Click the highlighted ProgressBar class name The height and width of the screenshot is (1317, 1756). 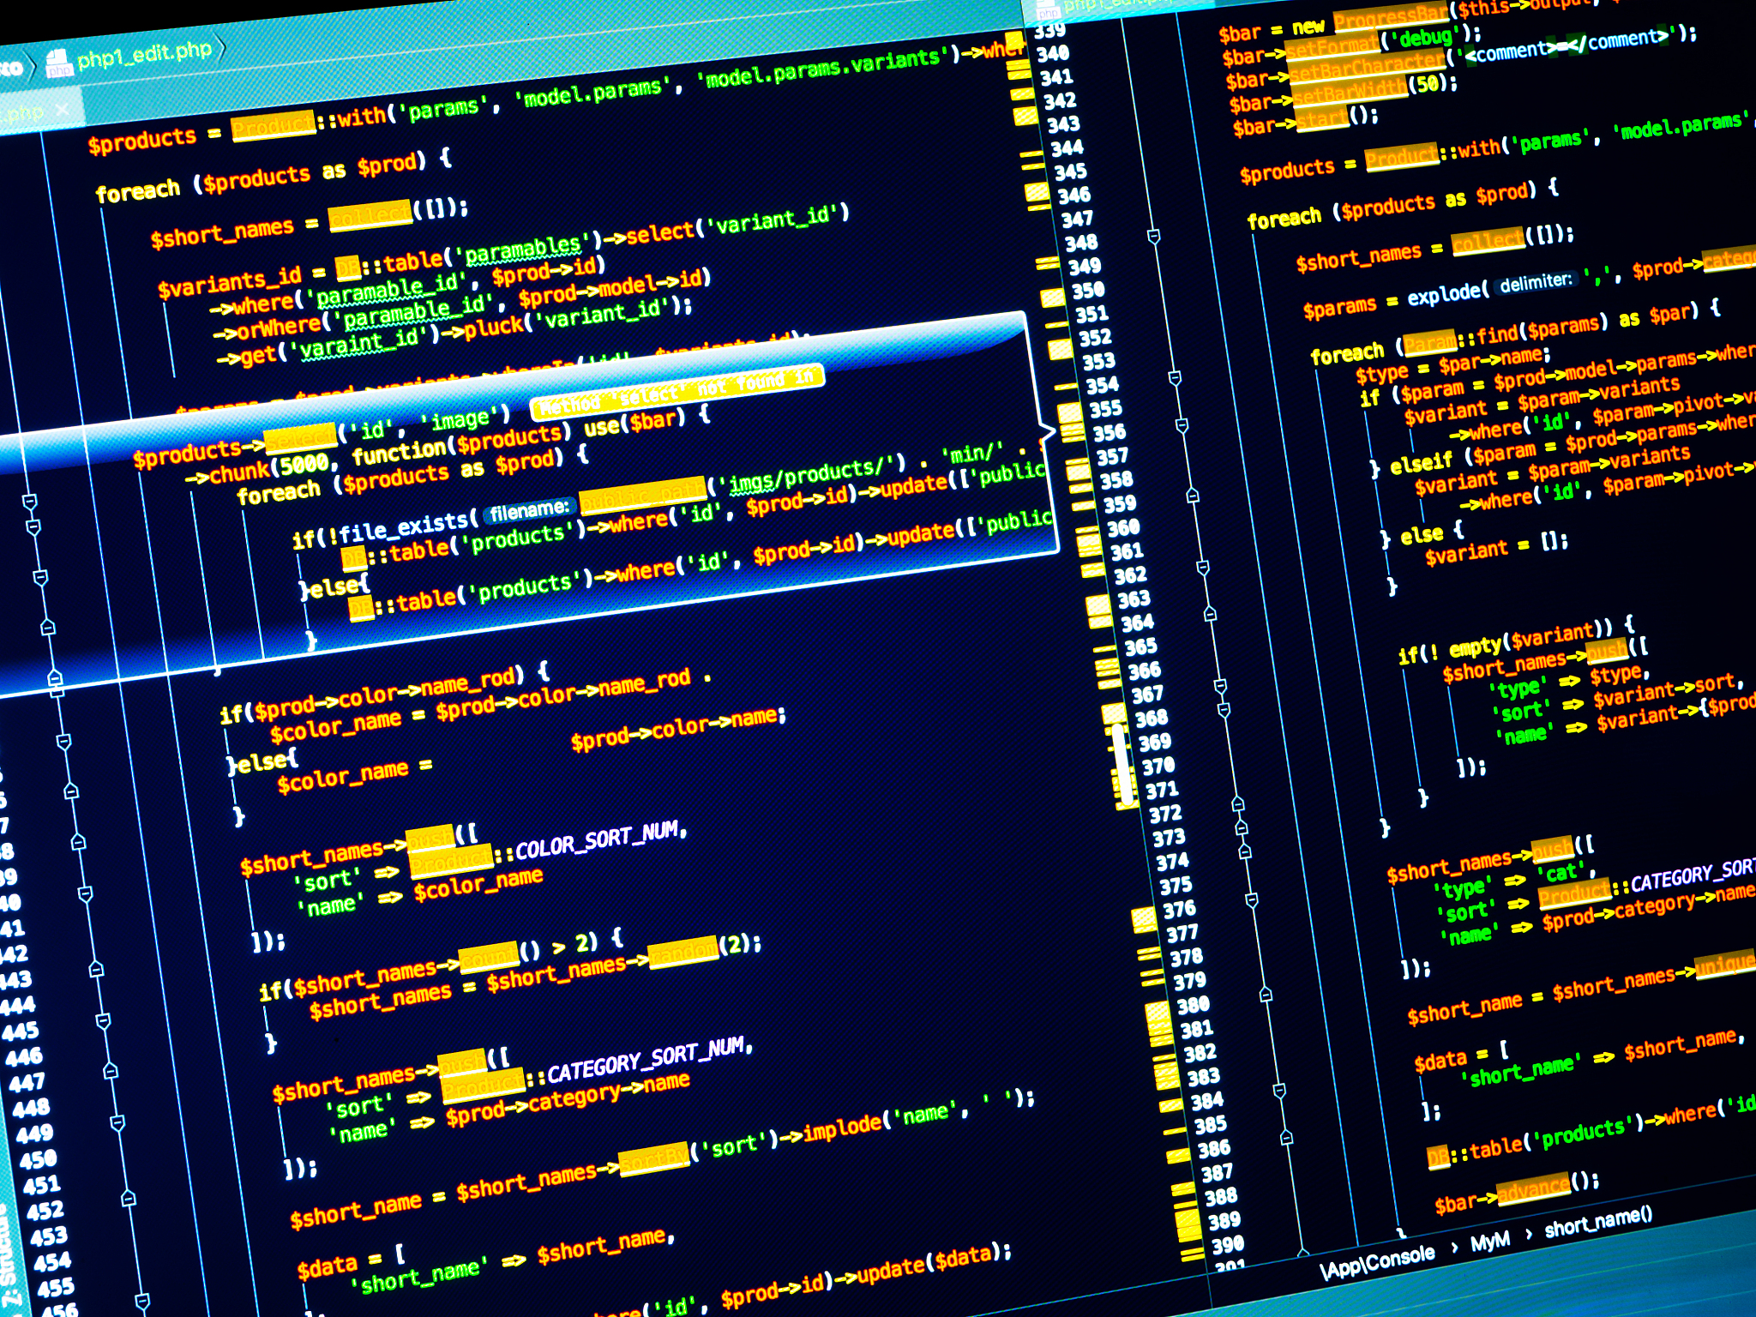[1391, 16]
